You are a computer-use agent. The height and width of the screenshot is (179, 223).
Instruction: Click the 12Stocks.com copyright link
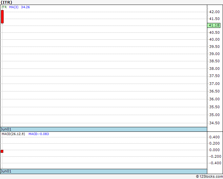(209, 177)
